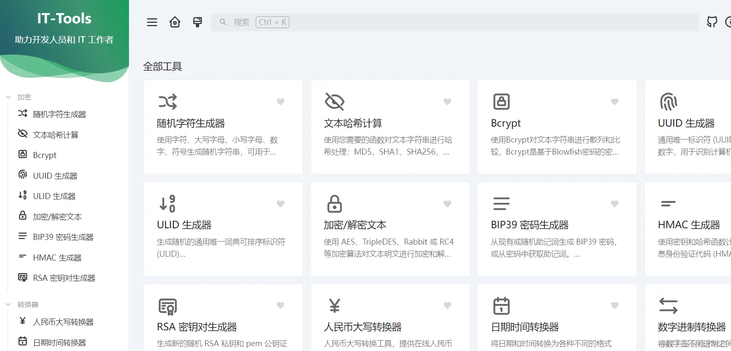Open the HMAC 生成器 card title
Viewport: 731px width, 351px height.
pos(689,225)
